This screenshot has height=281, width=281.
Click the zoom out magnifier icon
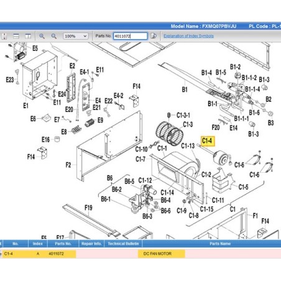pos(54,36)
